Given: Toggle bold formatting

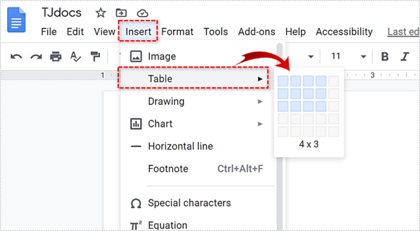Looking at the screenshot, I should (385, 57).
